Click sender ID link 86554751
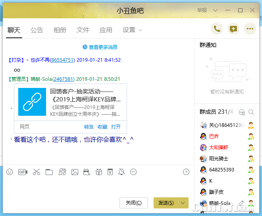This screenshot has height=216, width=262. point(62,60)
